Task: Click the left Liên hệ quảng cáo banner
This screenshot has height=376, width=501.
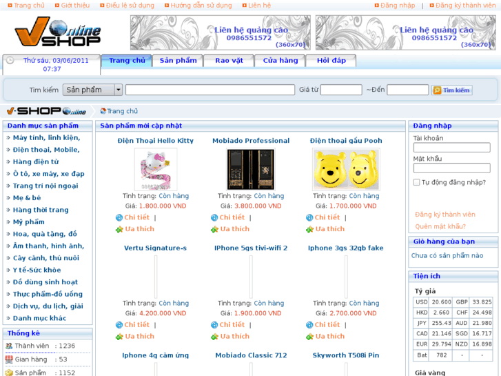Action: (x=221, y=32)
